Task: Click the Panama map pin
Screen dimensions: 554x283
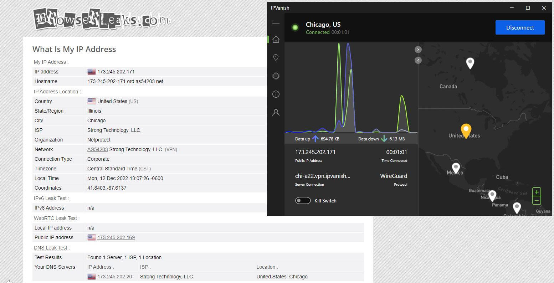Action: tap(492, 196)
